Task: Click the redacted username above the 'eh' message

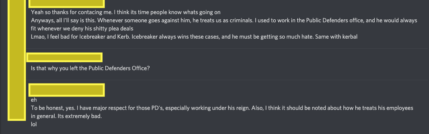Action: click(67, 90)
